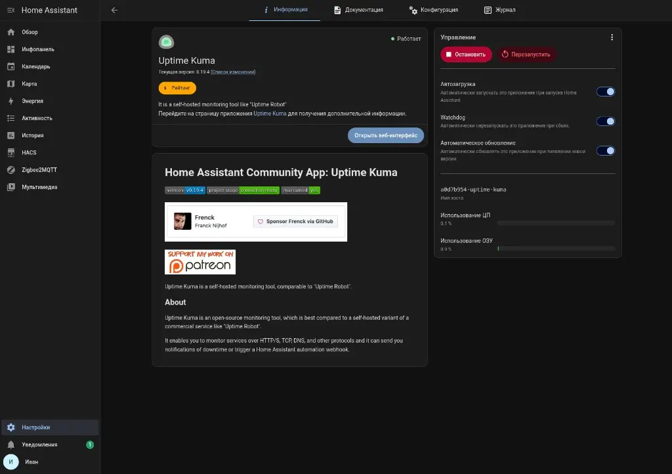Click the Управление panel heading
672x474 pixels.
pyautogui.click(x=458, y=37)
